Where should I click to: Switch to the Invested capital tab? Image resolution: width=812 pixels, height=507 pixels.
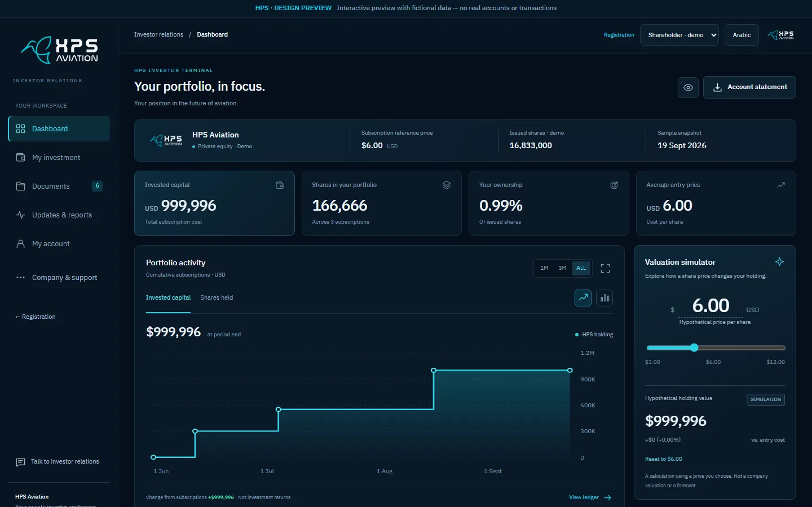168,297
